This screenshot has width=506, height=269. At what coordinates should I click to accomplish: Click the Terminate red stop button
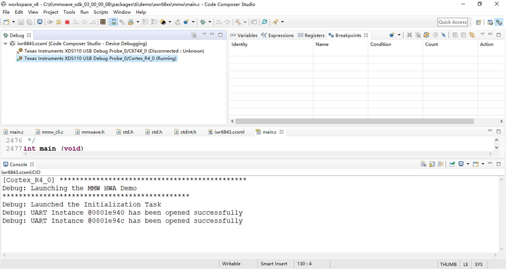67,22
